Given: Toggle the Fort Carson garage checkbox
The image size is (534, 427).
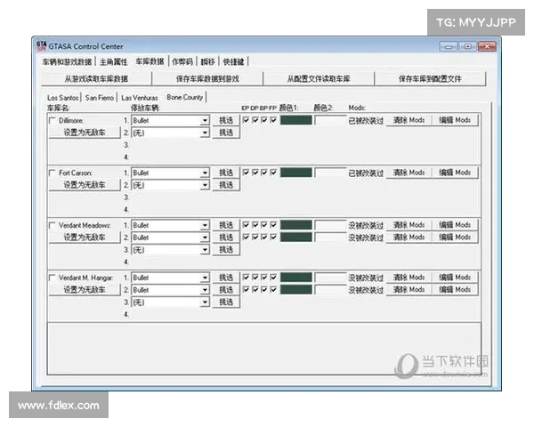Looking at the screenshot, I should coord(53,173).
